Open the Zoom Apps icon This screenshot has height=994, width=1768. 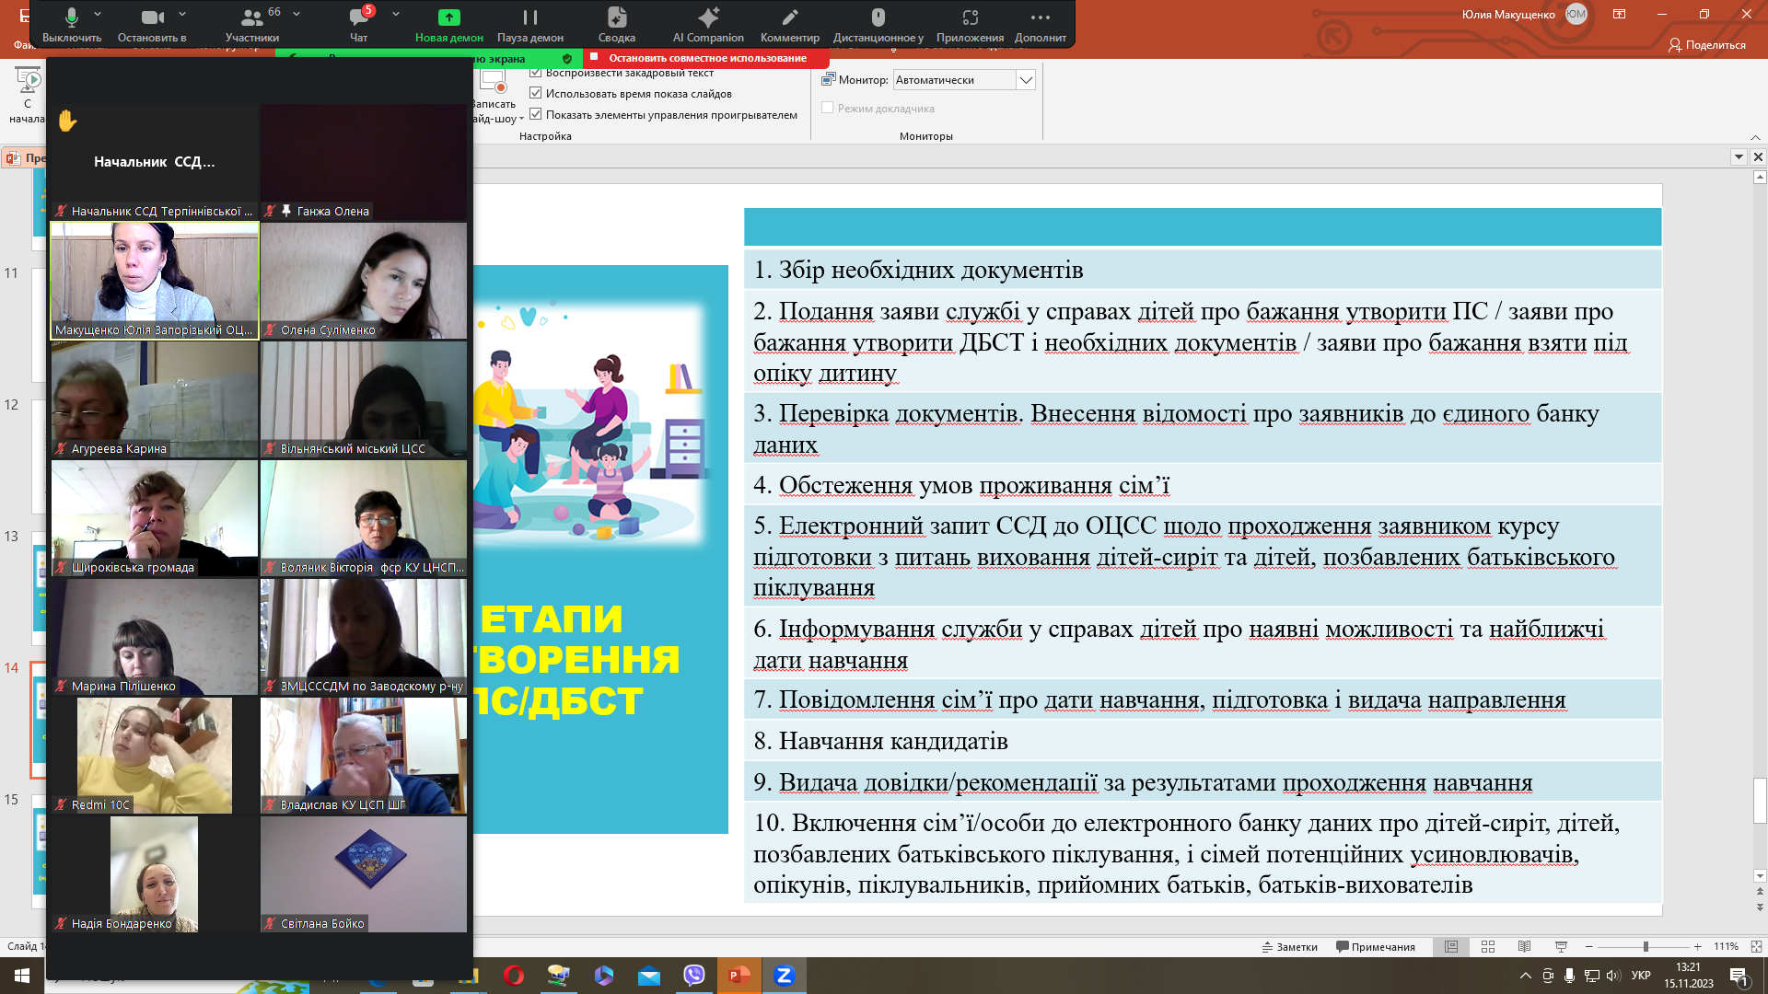point(970,25)
